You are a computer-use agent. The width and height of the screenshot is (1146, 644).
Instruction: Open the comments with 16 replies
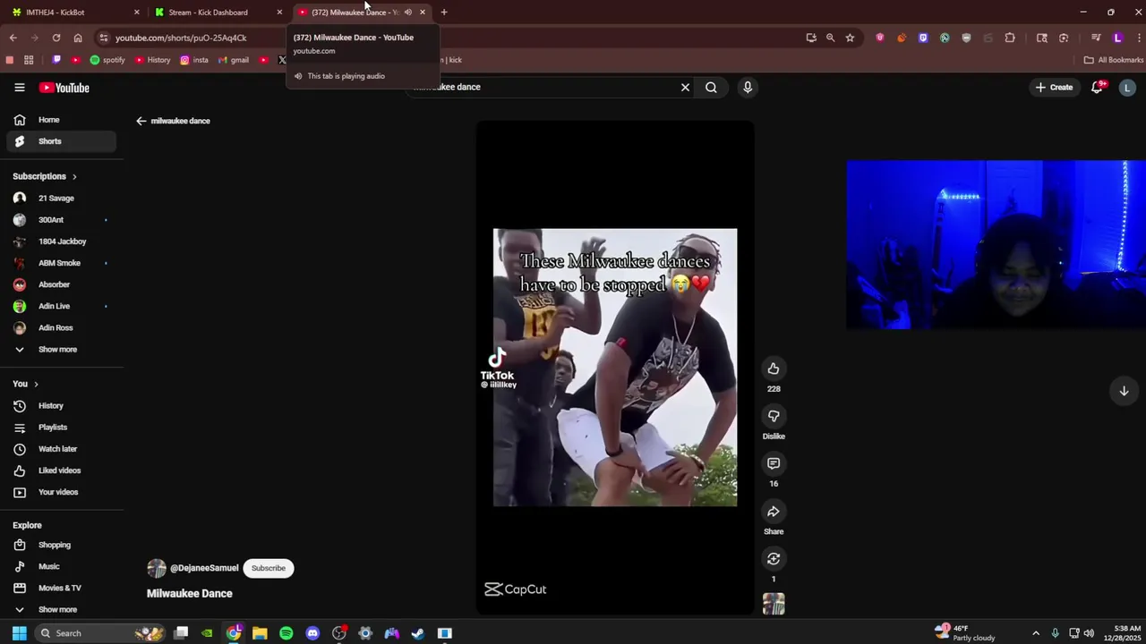(x=774, y=463)
